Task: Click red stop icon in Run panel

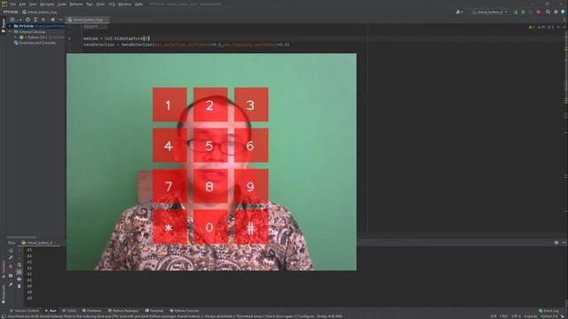Action: point(11,266)
